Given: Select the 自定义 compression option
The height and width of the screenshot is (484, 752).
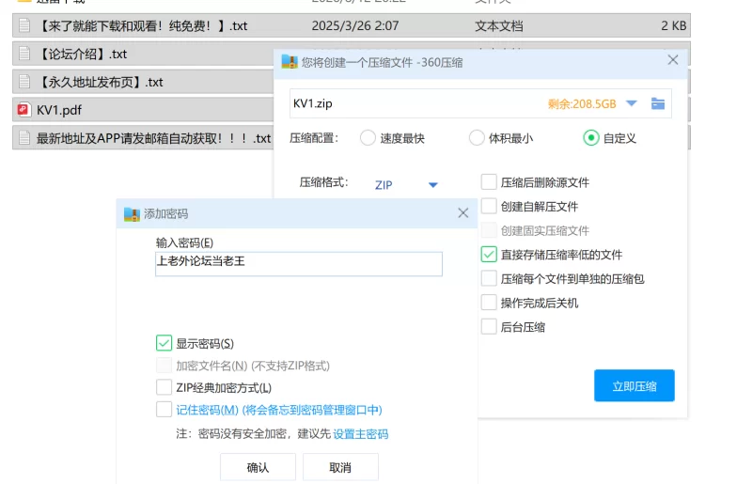Looking at the screenshot, I should 591,138.
